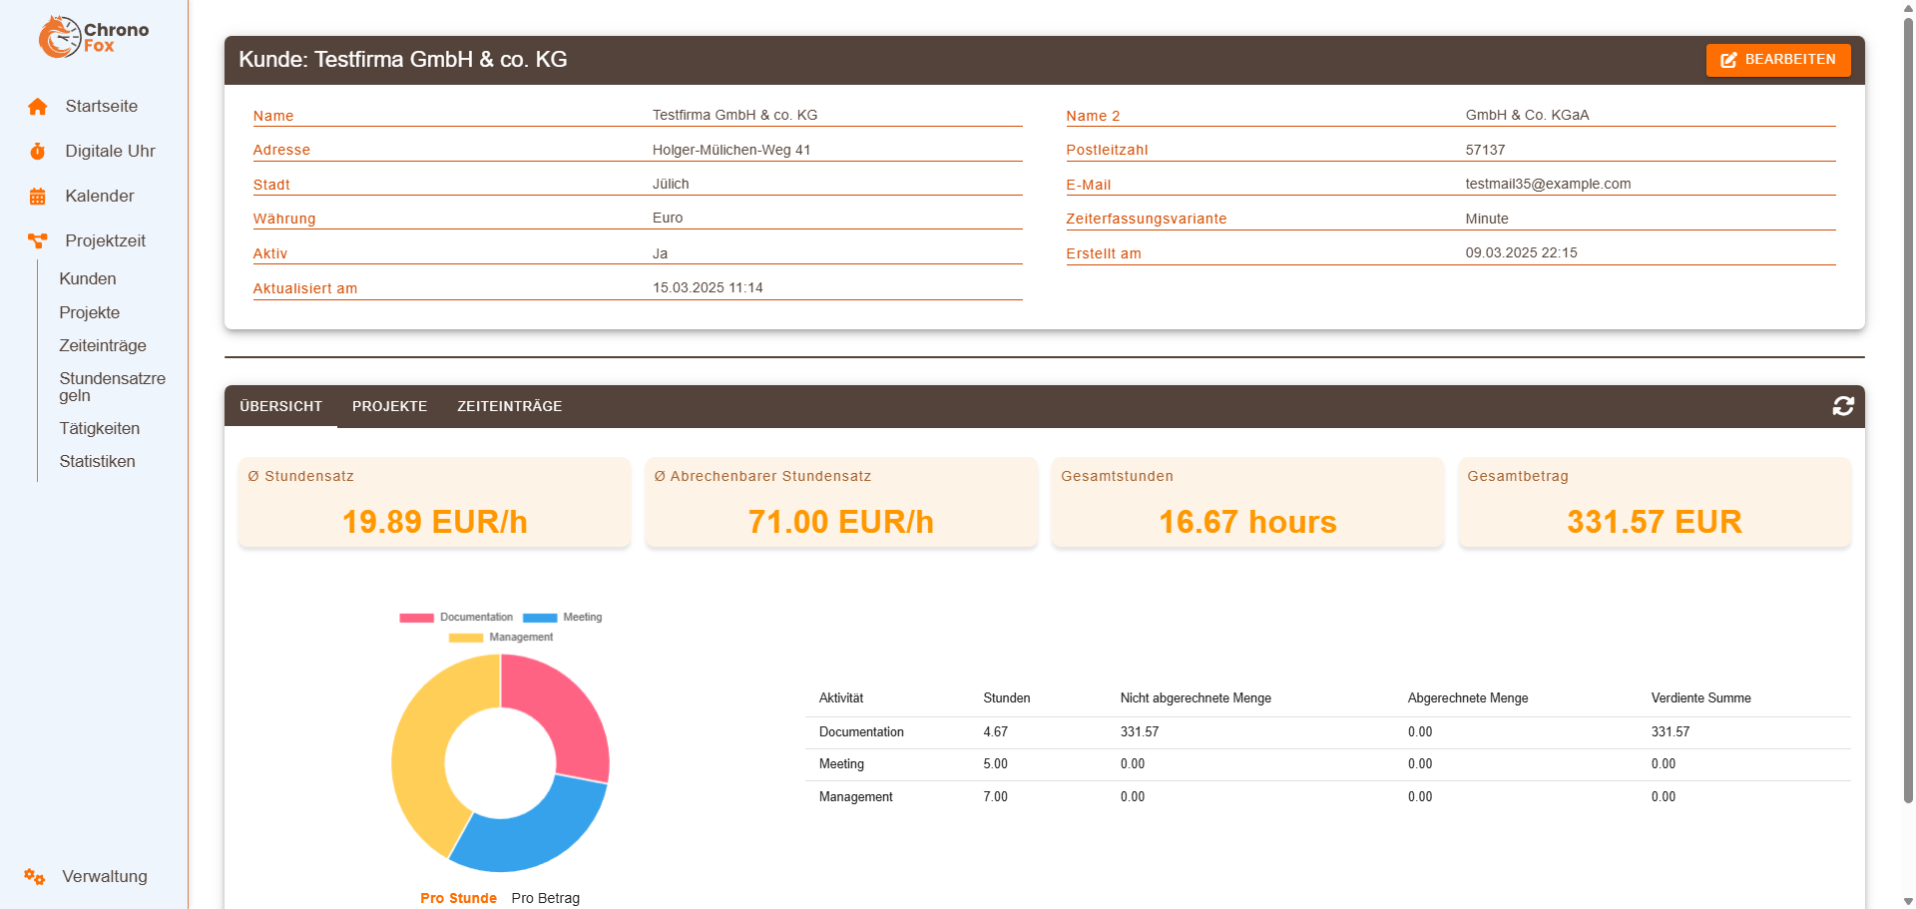Switch to the Projekte tab
This screenshot has width=1916, height=909.
[x=389, y=406]
